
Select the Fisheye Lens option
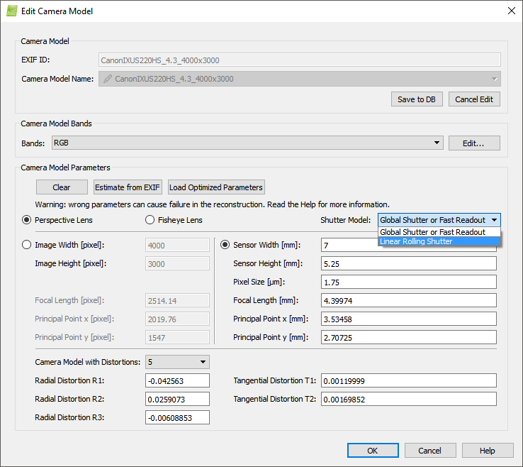coord(150,220)
